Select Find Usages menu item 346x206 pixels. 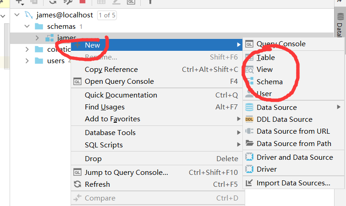coord(157,107)
